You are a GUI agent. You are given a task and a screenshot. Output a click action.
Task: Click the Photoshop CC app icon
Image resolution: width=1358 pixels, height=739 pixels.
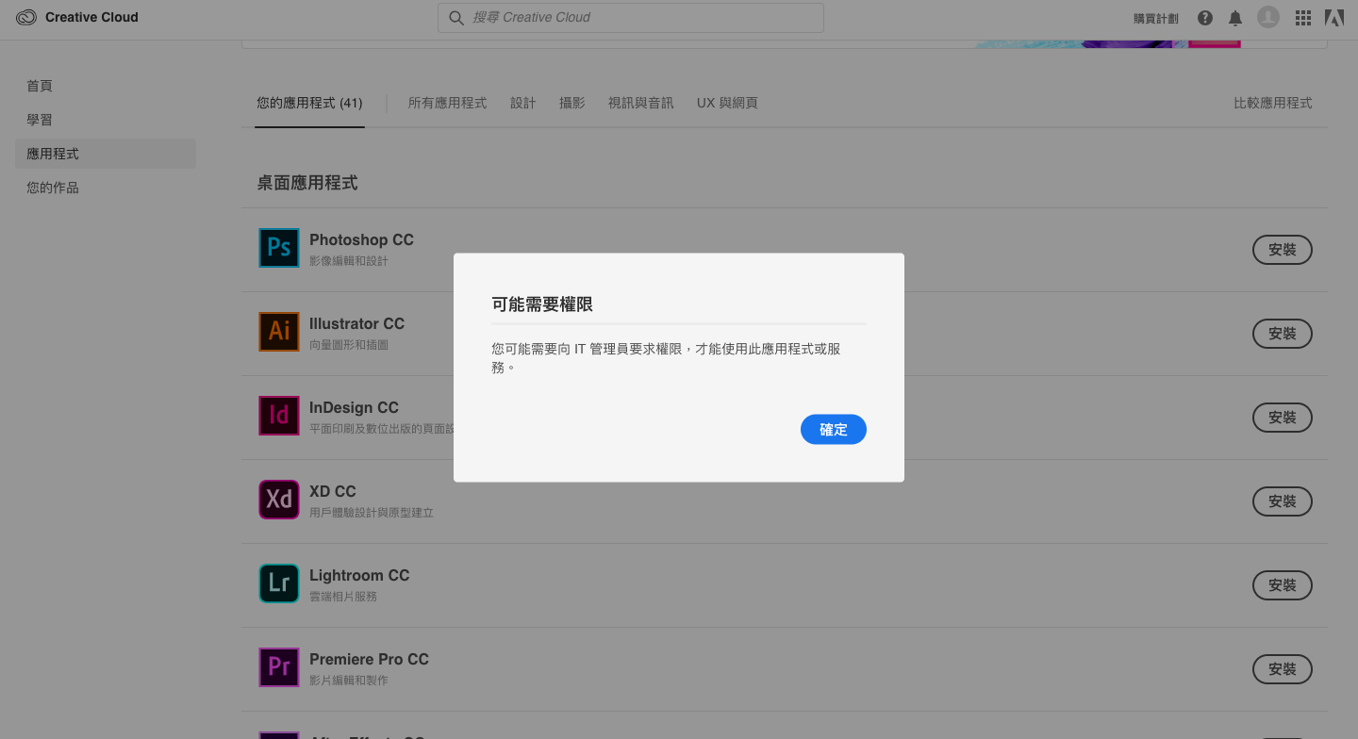point(279,247)
